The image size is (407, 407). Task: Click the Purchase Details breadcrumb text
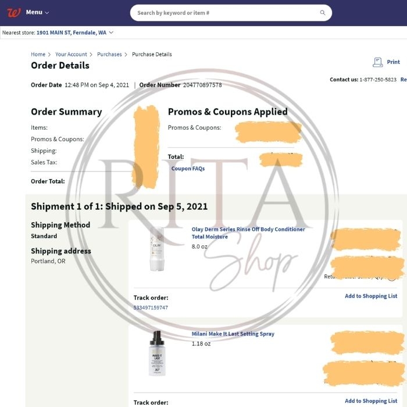(x=152, y=54)
